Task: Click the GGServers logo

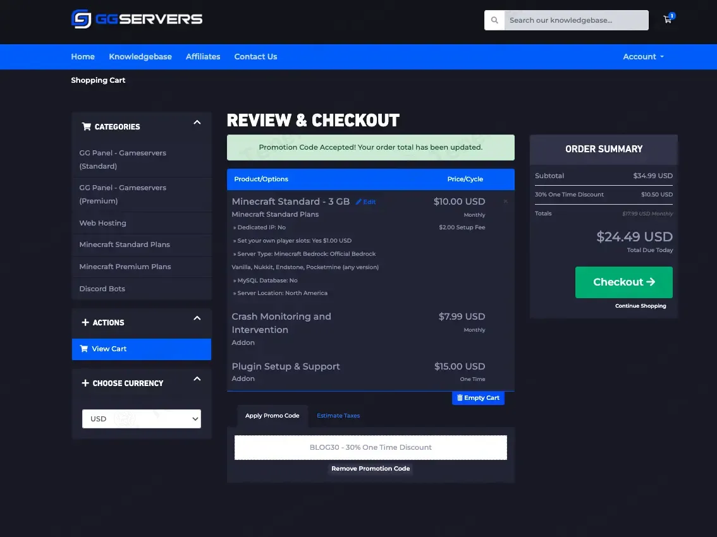Action: tap(137, 19)
